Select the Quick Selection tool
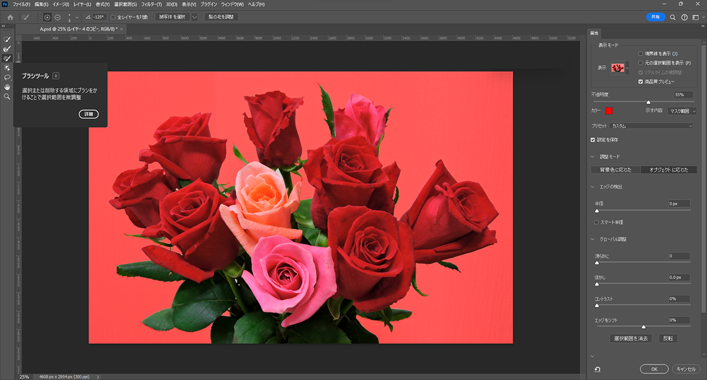 pos(7,39)
